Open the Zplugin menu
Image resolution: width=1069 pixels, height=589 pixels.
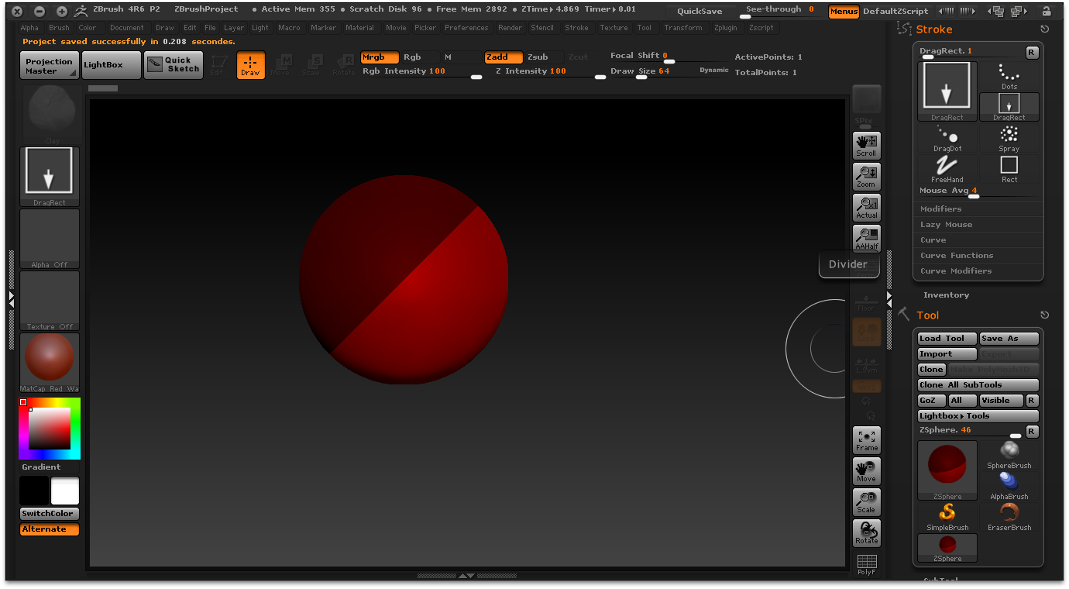(x=726, y=28)
